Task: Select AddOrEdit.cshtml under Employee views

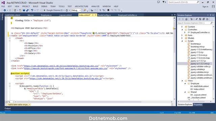Action: tap(201, 86)
